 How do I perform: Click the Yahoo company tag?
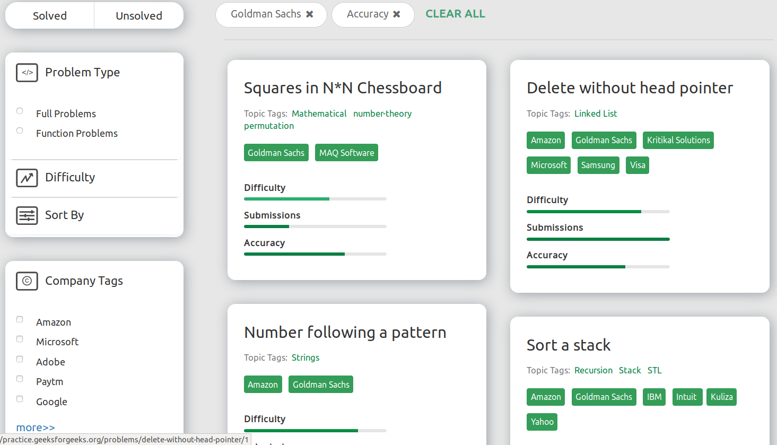tap(542, 422)
